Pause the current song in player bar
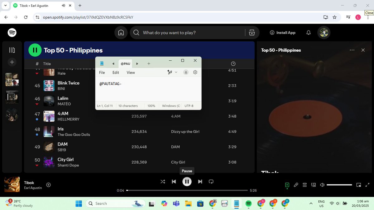The width and height of the screenshot is (374, 210). (x=187, y=182)
